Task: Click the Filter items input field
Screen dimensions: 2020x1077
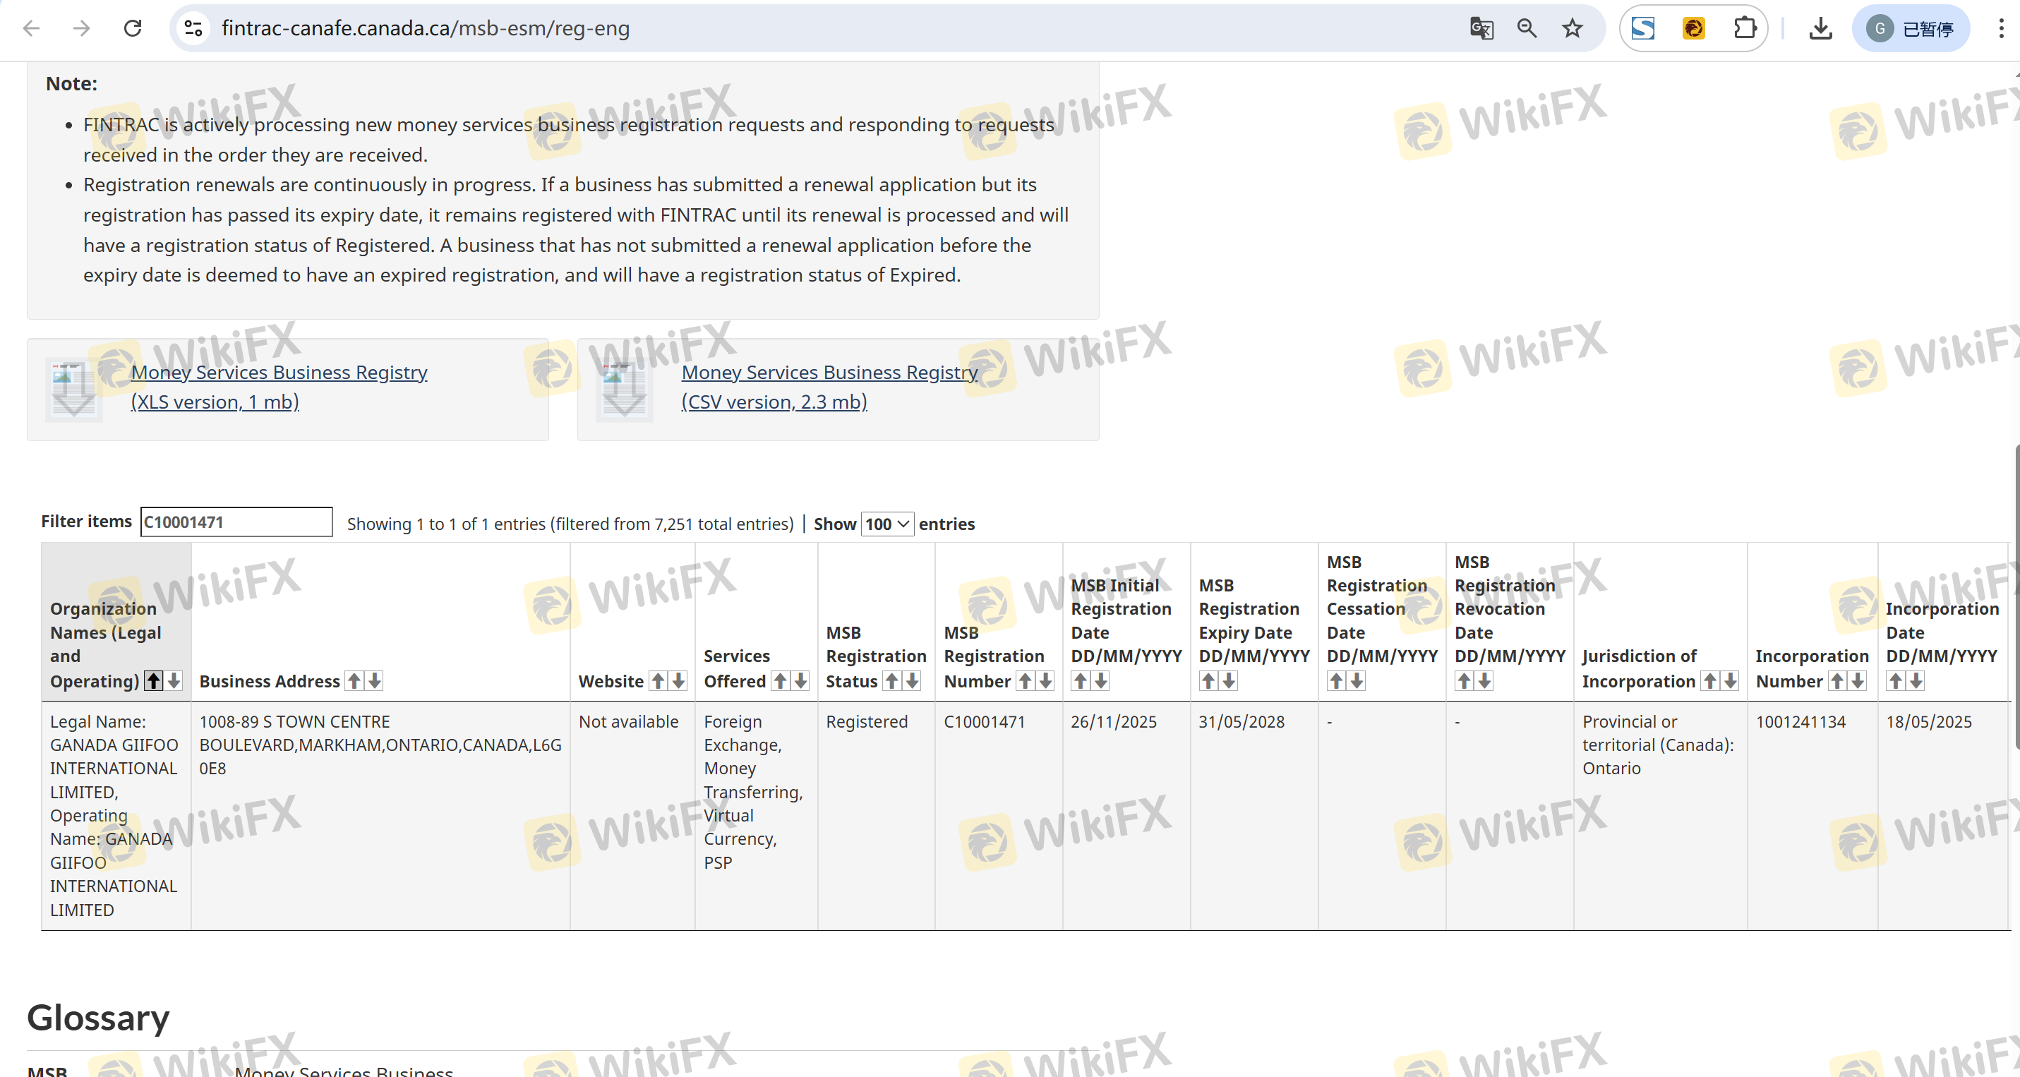Action: pos(236,522)
